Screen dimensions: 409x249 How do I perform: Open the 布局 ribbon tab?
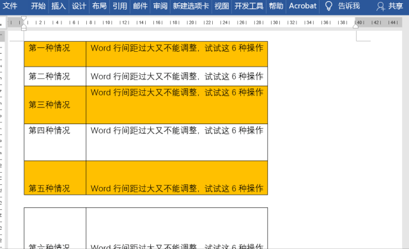coord(99,6)
